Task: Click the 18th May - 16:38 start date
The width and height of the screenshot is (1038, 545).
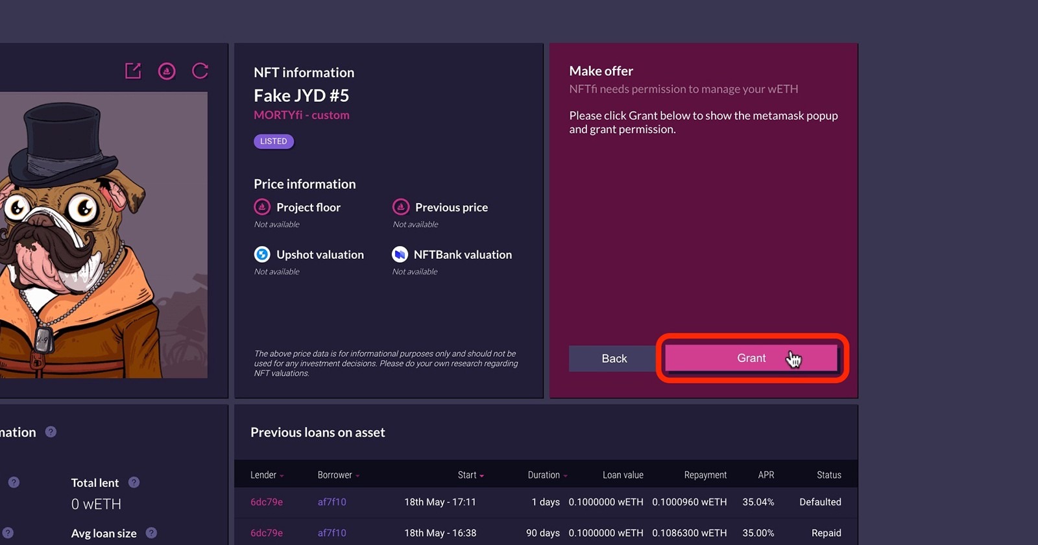Action: [x=441, y=533]
